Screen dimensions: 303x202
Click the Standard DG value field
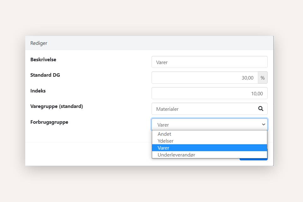coord(205,78)
